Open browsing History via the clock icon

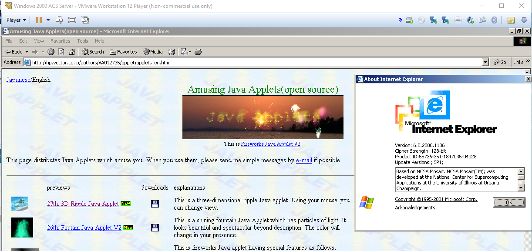click(171, 51)
